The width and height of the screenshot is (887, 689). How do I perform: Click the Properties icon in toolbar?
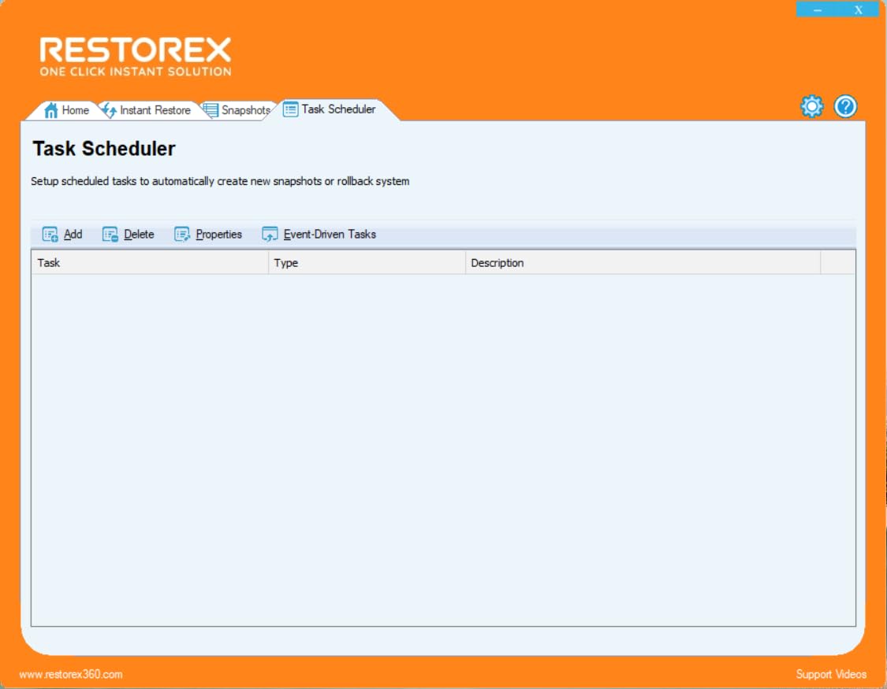click(x=182, y=235)
